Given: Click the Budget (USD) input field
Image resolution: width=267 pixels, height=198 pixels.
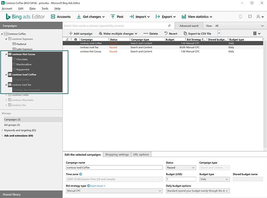Looking at the screenshot, I should [181, 179].
